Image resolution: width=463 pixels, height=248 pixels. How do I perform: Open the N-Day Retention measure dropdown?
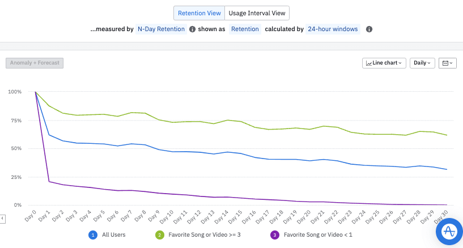point(162,29)
